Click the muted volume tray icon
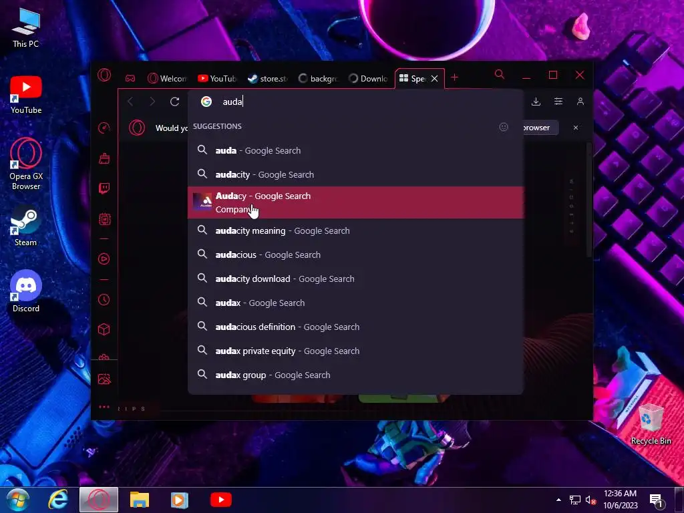684x513 pixels. 590,500
